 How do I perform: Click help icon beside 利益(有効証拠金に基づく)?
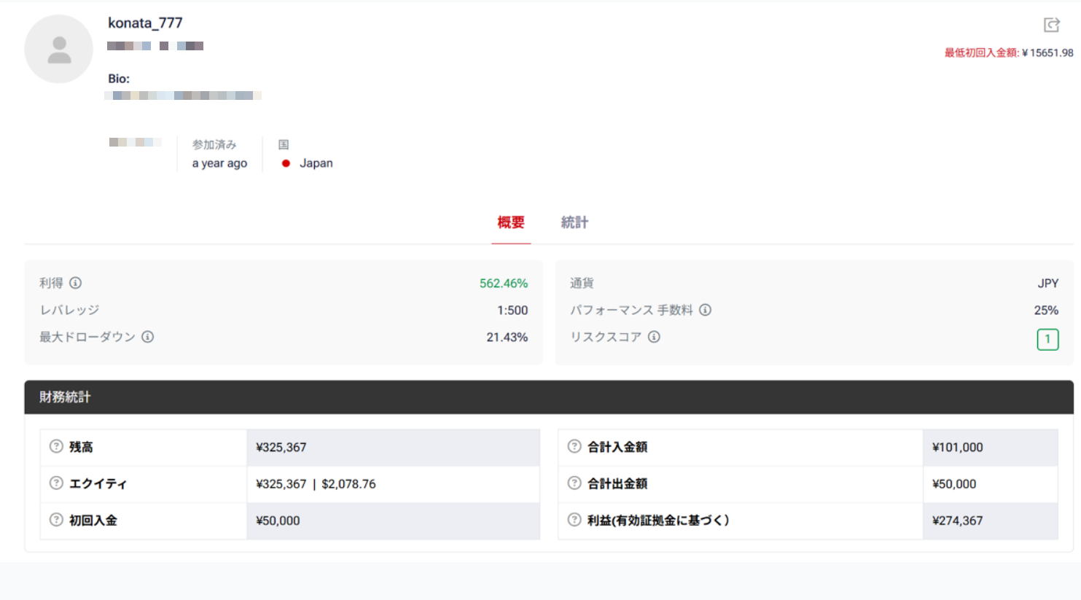[x=574, y=520]
